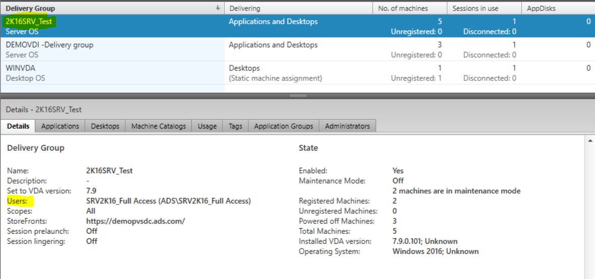Screen dimensions: 595x279
Task: Sort by No. of machines column
Action: (410, 8)
